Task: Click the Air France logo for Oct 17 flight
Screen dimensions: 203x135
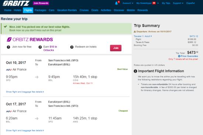Action: pyautogui.click(x=9, y=111)
